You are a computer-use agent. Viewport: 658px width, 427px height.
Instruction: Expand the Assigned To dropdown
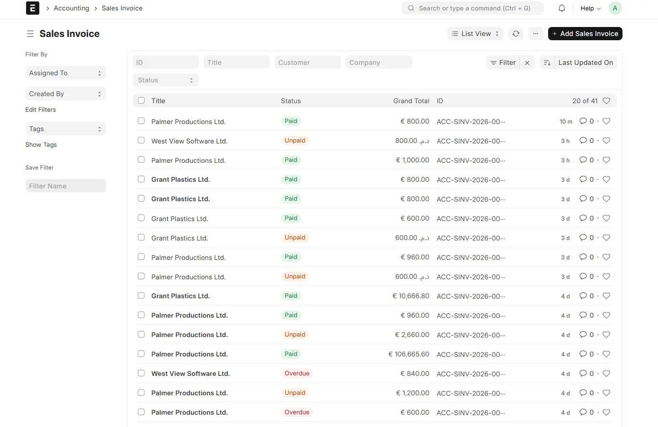click(x=65, y=73)
